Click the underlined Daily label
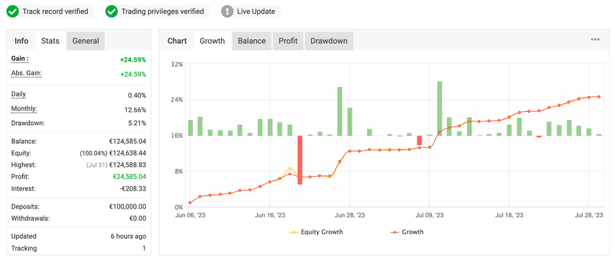The height and width of the screenshot is (260, 615). [19, 94]
